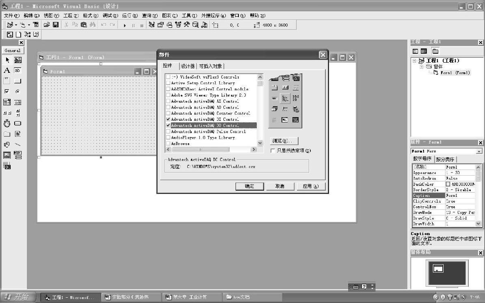Check Advantech ActiveDAQ AO Control checkbox

pyautogui.click(x=168, y=107)
